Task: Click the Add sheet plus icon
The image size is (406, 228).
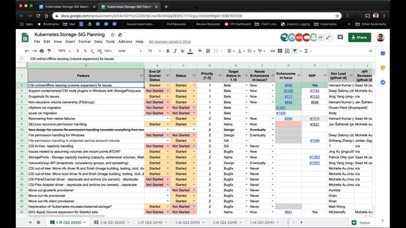Action: tap(30, 222)
